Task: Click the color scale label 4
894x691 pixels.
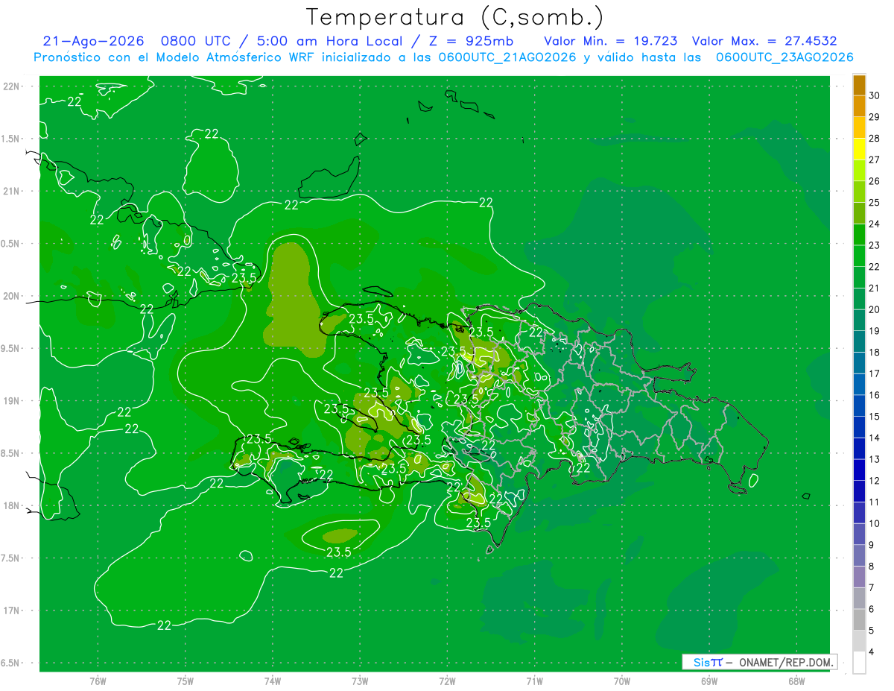Action: click(872, 652)
